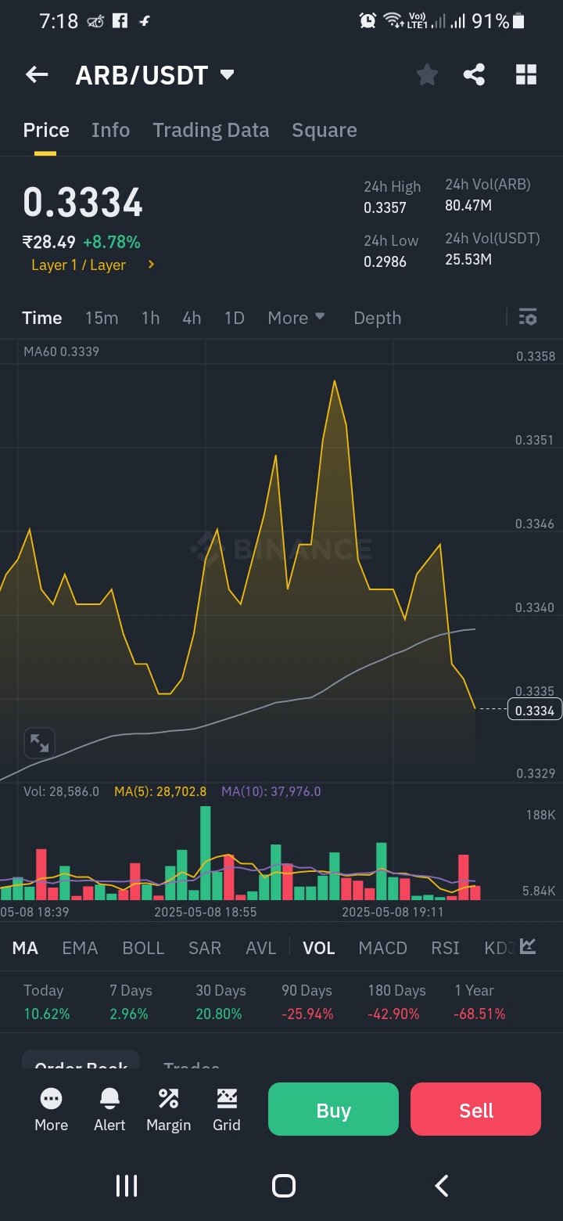
Task: Tap the Vol: 28,586.0 label
Action: (61, 791)
